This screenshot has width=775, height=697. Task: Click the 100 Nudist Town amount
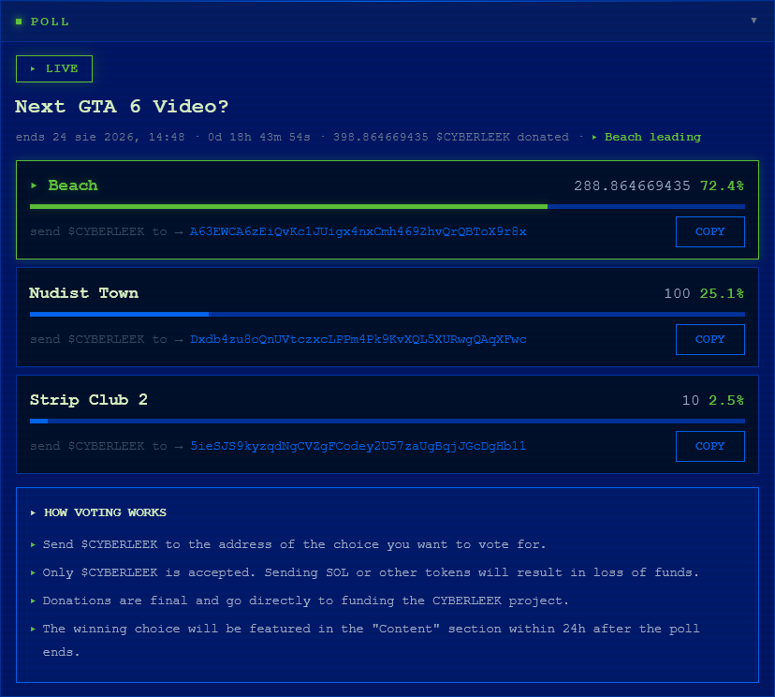click(677, 293)
